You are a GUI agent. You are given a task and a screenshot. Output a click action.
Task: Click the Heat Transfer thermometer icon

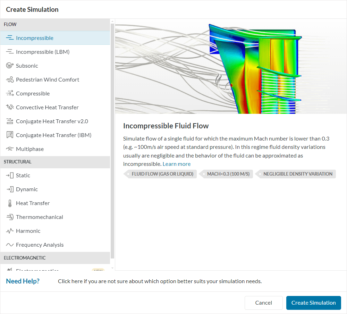pyautogui.click(x=10, y=203)
